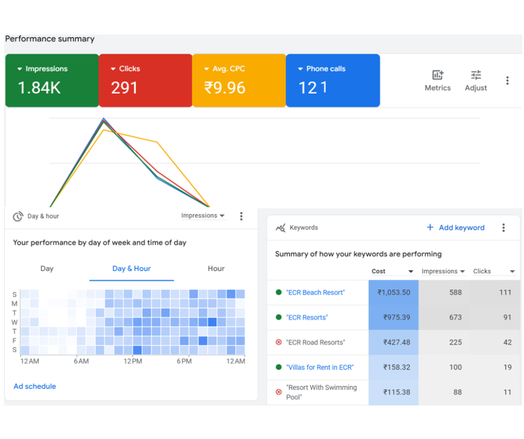Click the Adjust sliders icon
Image resolution: width=524 pixels, height=439 pixels.
point(476,75)
